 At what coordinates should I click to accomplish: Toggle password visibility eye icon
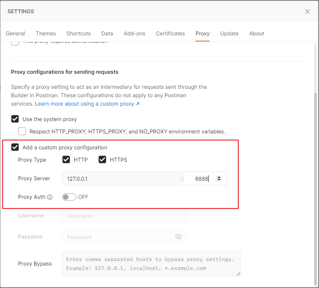178,237
